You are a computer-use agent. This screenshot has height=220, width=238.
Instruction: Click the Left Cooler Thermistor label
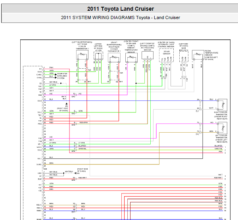[x=221, y=139]
